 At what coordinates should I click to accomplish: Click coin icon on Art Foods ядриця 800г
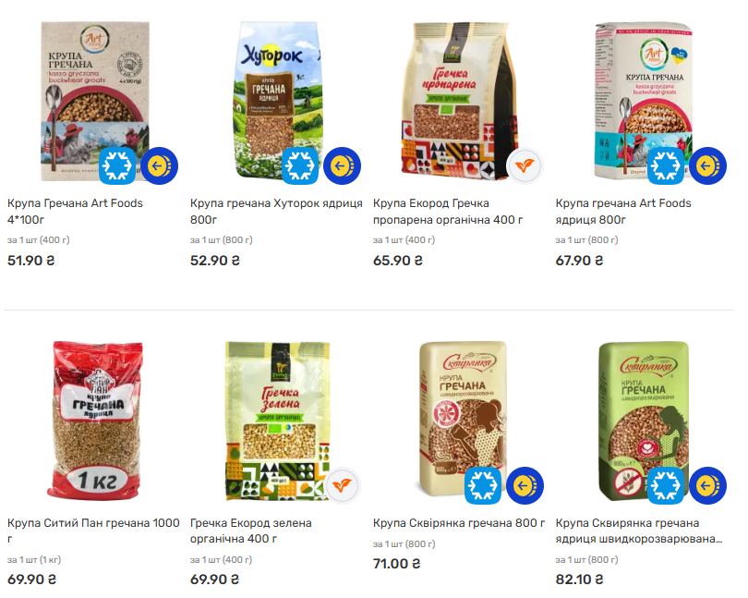[708, 165]
